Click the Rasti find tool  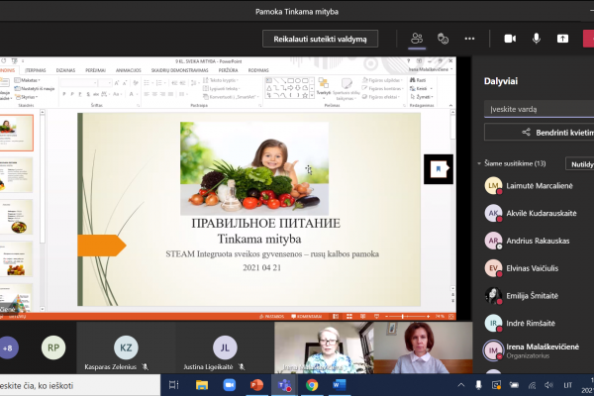pyautogui.click(x=418, y=80)
